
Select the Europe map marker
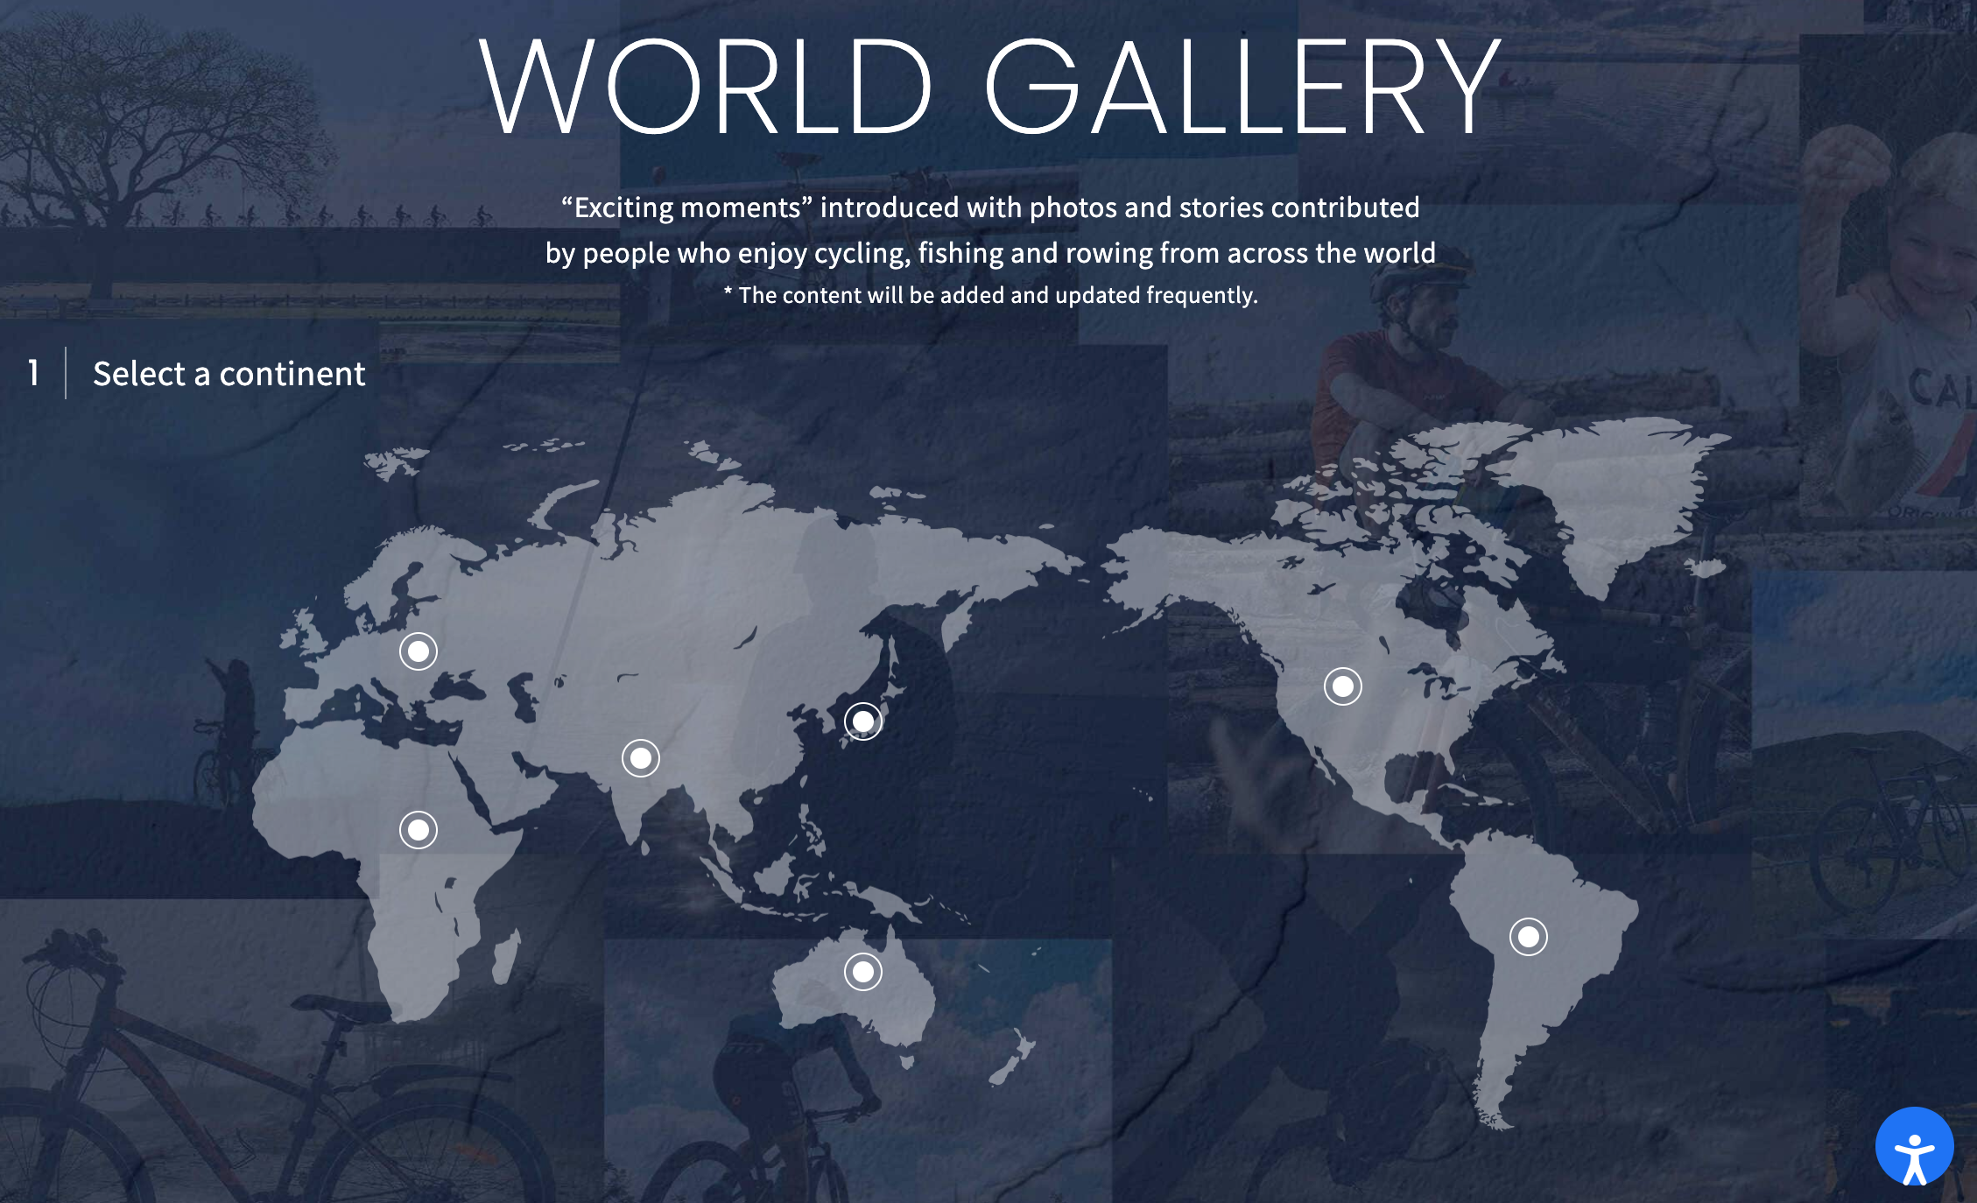pos(419,651)
